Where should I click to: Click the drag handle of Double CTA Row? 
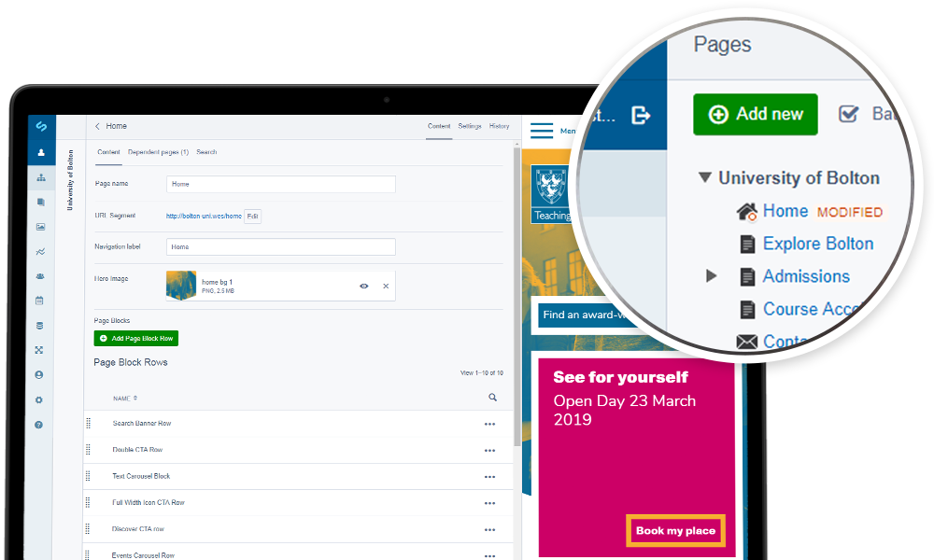tap(88, 449)
